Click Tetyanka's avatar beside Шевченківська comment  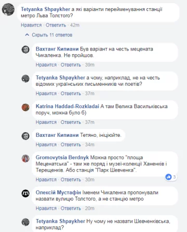point(25,222)
